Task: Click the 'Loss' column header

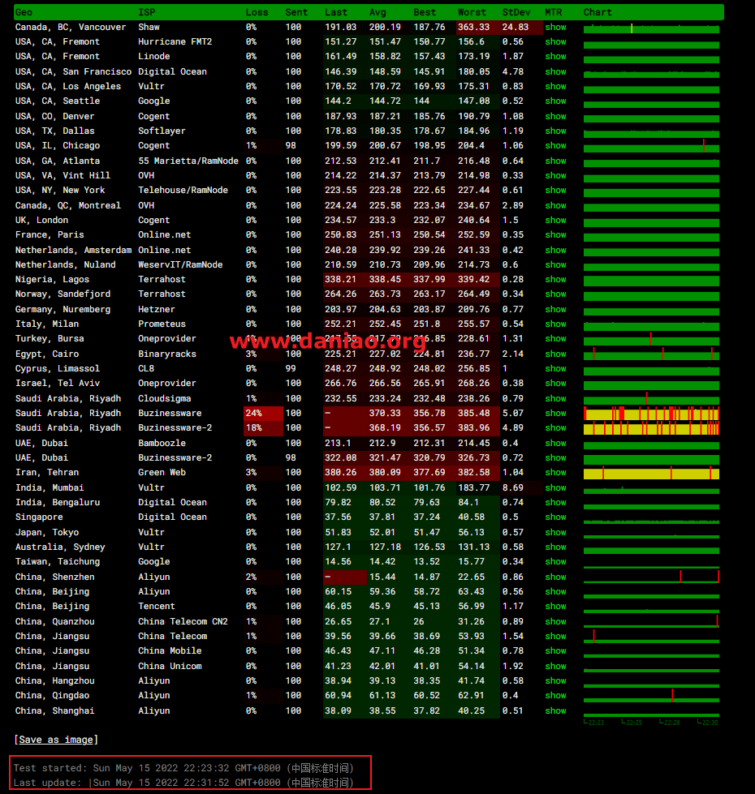Action: point(257,12)
